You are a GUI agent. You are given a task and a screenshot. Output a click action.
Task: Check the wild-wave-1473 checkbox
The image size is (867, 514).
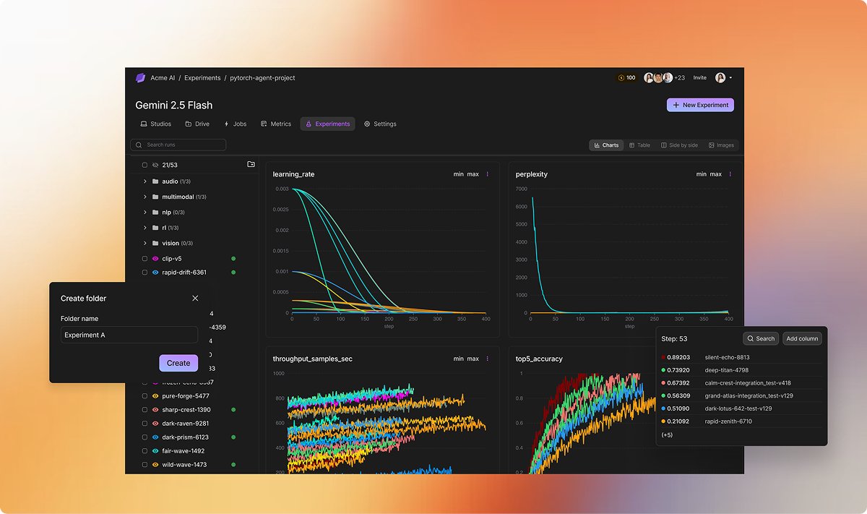click(x=144, y=465)
